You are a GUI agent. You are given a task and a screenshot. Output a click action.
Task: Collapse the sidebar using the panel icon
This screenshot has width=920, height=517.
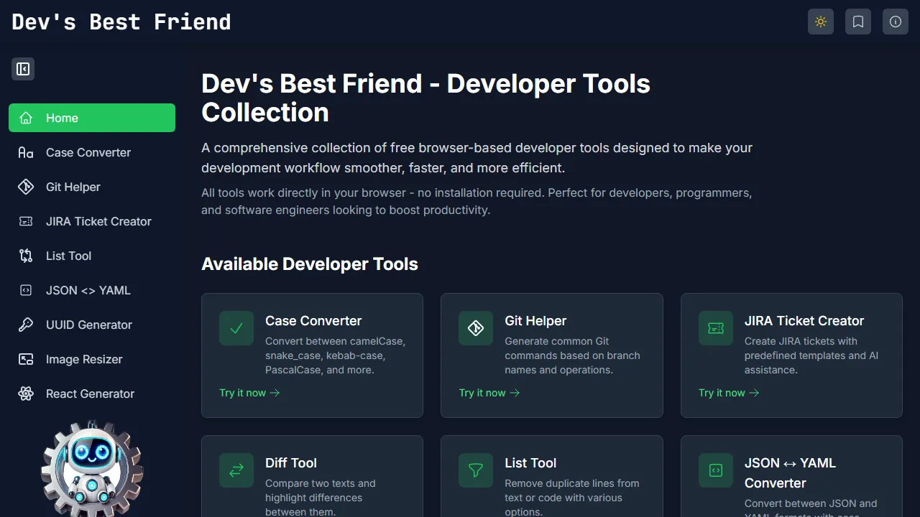point(23,68)
